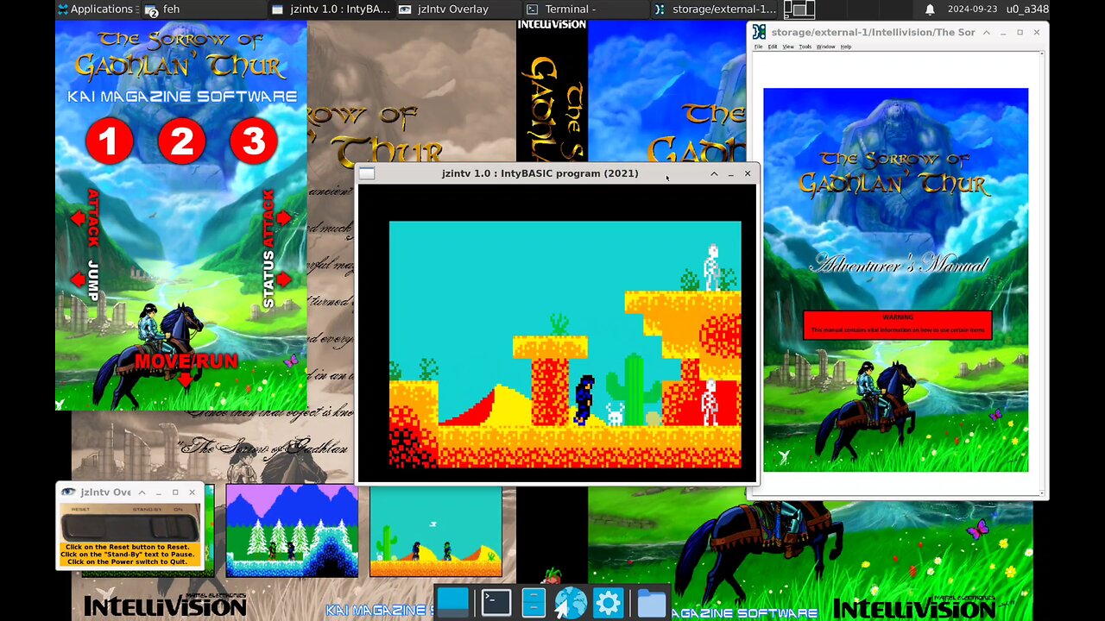
Task: Minimize the jzintv IntyBASIC game window
Action: [730, 173]
